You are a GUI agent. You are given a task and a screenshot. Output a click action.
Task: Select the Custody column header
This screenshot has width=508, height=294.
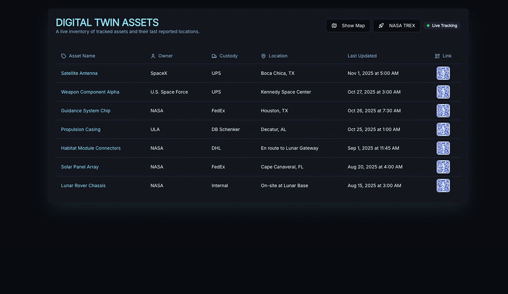228,56
